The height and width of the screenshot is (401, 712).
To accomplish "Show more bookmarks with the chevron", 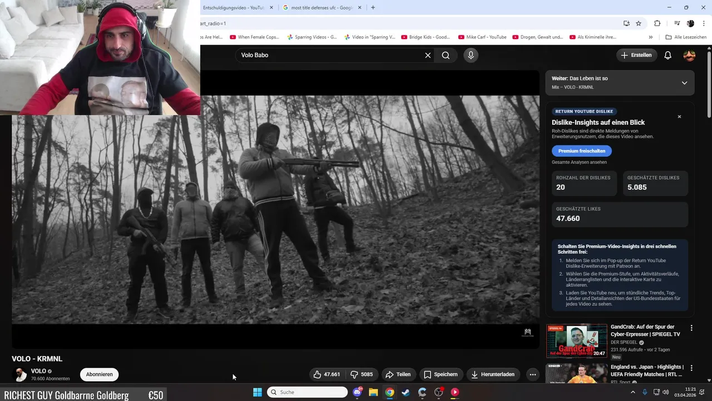I will tap(651, 37).
